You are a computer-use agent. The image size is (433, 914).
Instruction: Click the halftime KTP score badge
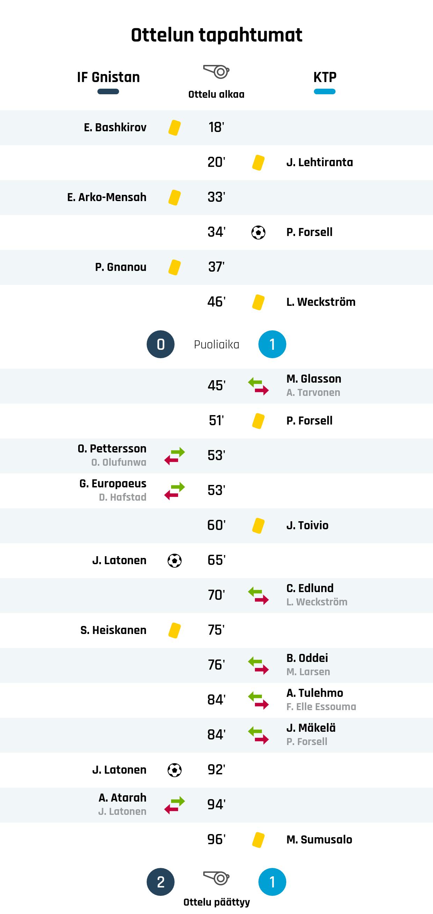pyautogui.click(x=272, y=344)
